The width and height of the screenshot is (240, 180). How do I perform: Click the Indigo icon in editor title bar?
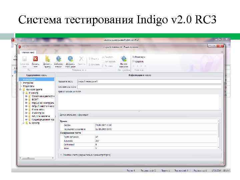19,47
